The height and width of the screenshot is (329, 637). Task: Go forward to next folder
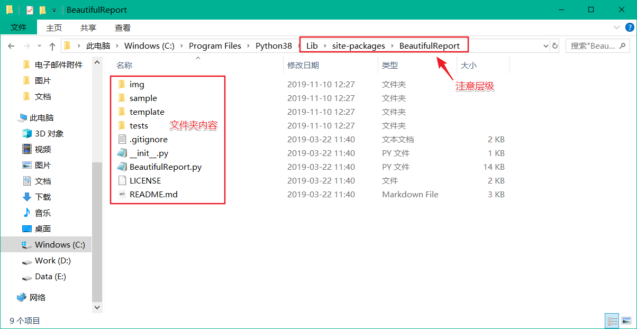pos(27,46)
